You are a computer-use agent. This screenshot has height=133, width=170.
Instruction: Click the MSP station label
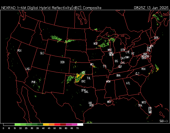coord(96,44)
